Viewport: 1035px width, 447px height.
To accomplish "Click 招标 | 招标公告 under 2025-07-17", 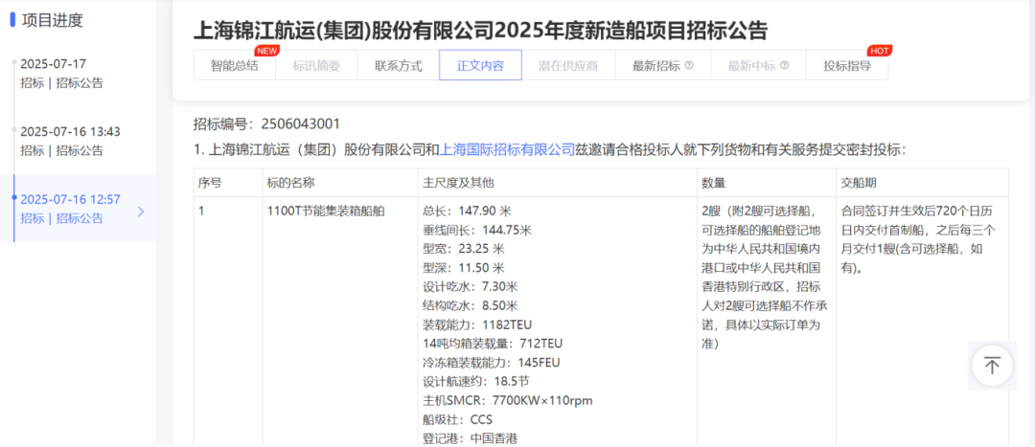I will [x=61, y=83].
